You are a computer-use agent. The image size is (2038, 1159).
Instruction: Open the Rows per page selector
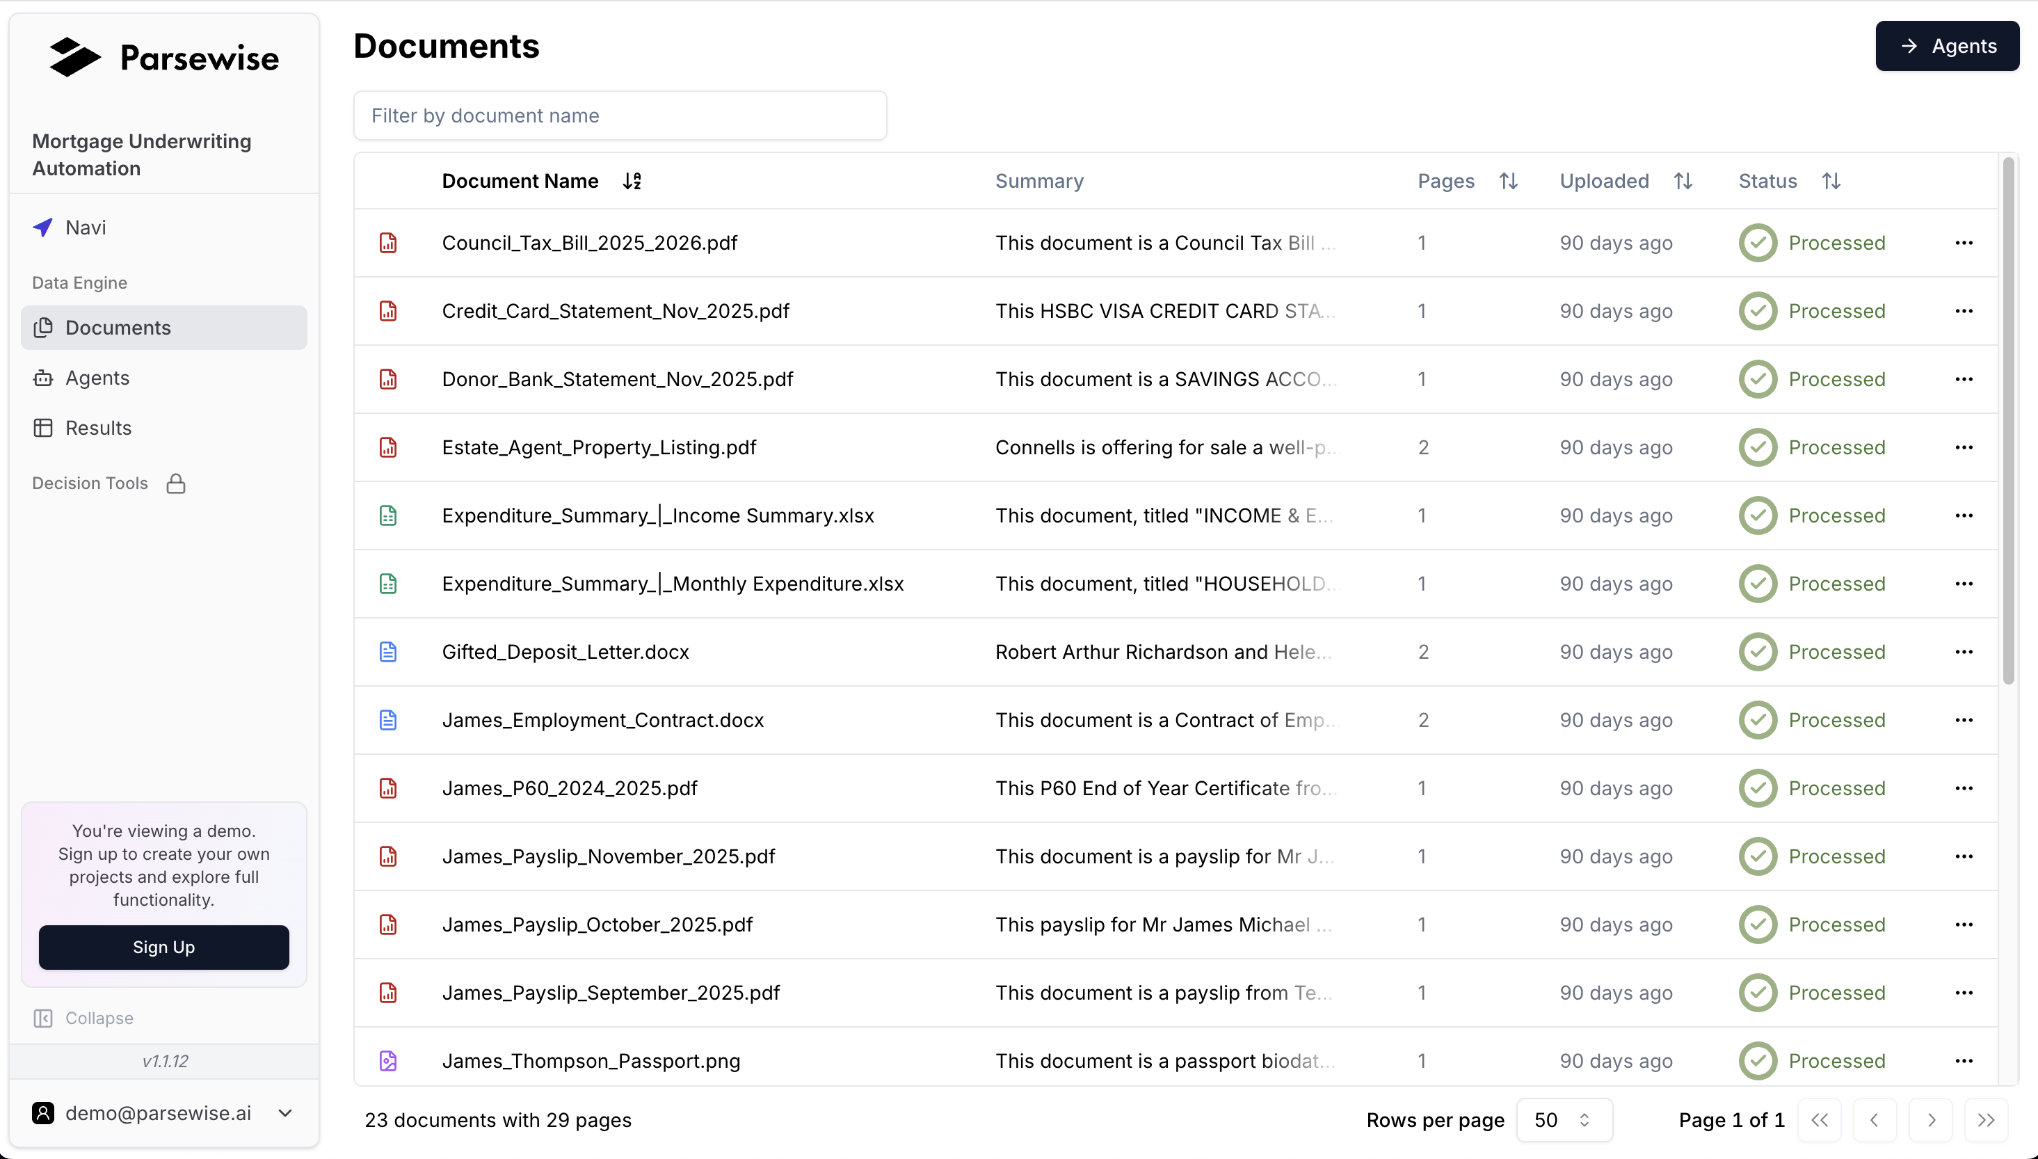(x=1564, y=1120)
